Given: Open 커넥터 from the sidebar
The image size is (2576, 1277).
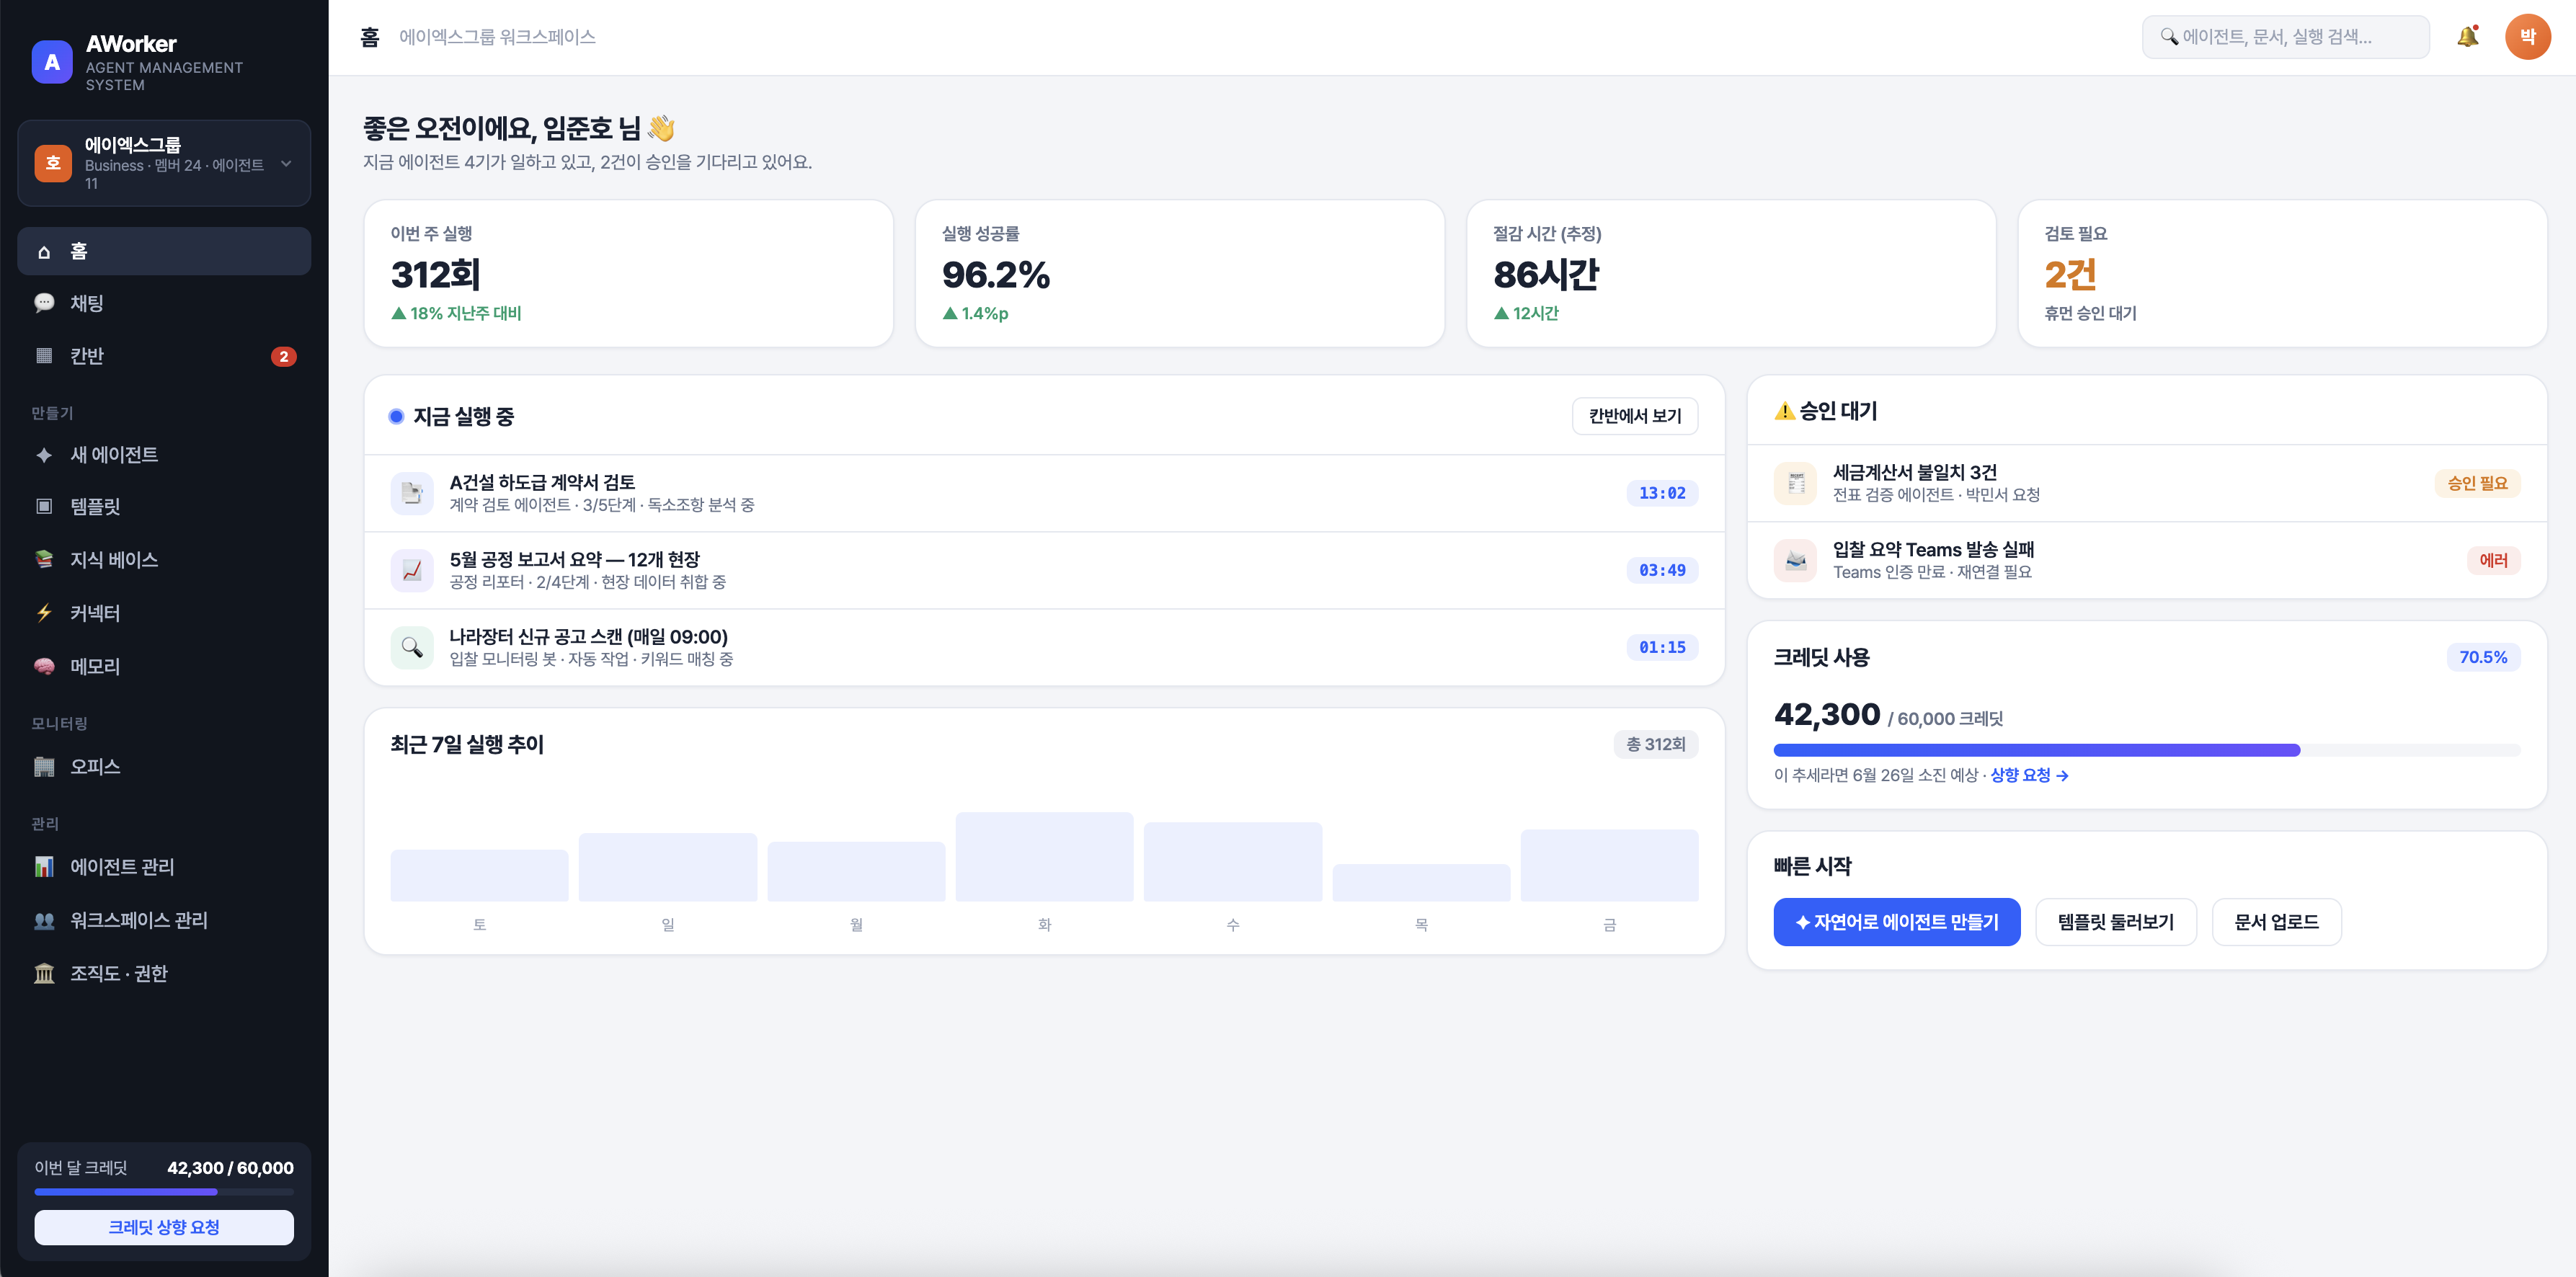Looking at the screenshot, I should pos(164,613).
